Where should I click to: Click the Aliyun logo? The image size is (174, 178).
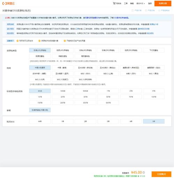(8, 3)
